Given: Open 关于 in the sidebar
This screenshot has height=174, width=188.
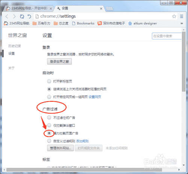Looking at the screenshot, I should pos(11,68).
